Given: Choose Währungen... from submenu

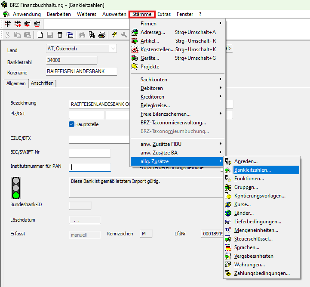Looking at the screenshot, I should [262, 265].
